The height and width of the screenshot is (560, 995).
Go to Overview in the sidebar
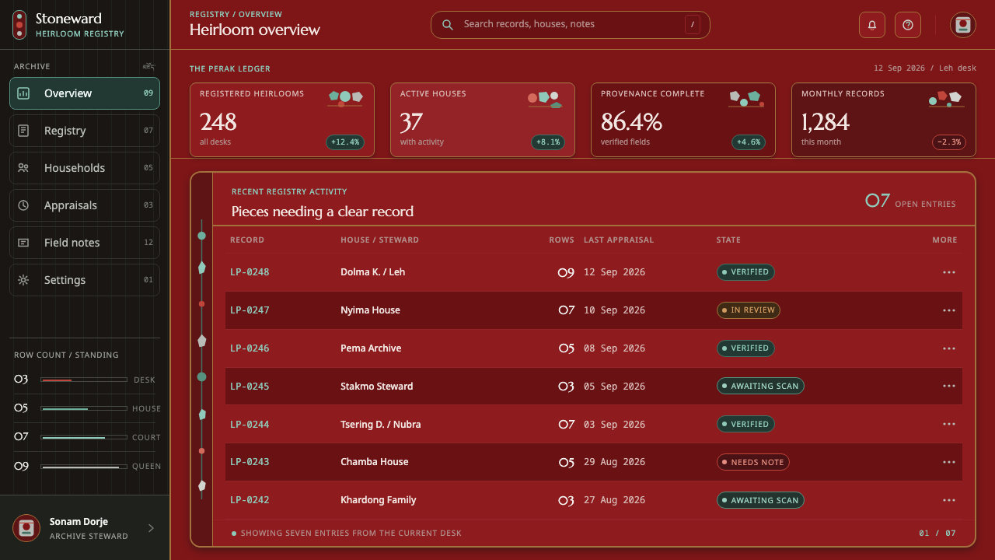[x=85, y=93]
